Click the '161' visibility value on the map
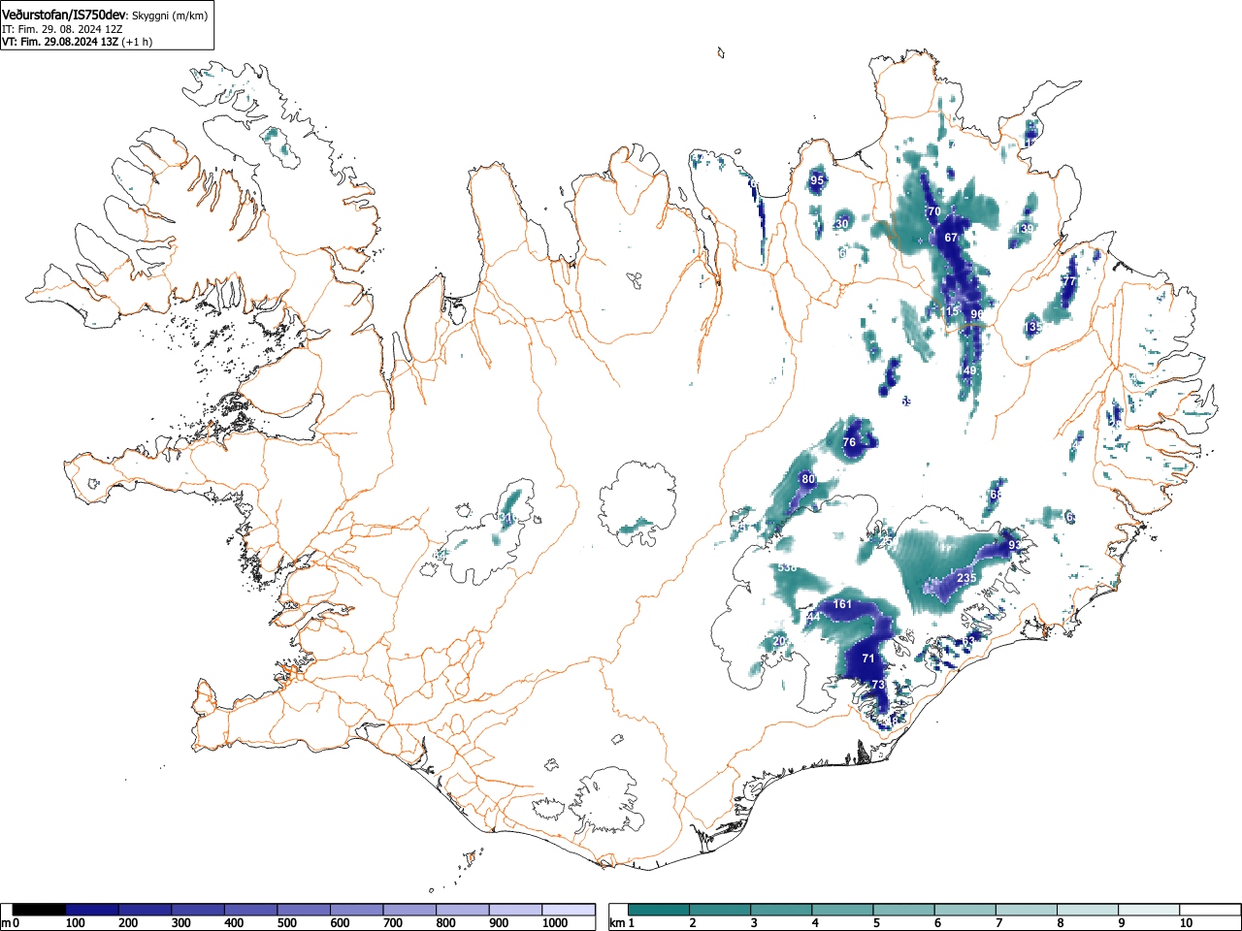 coord(842,604)
